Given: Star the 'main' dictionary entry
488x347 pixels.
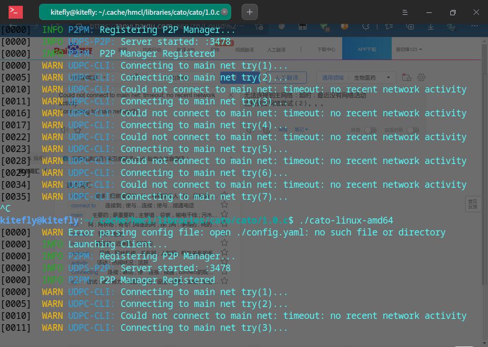Looking at the screenshot, I should click(x=224, y=214).
